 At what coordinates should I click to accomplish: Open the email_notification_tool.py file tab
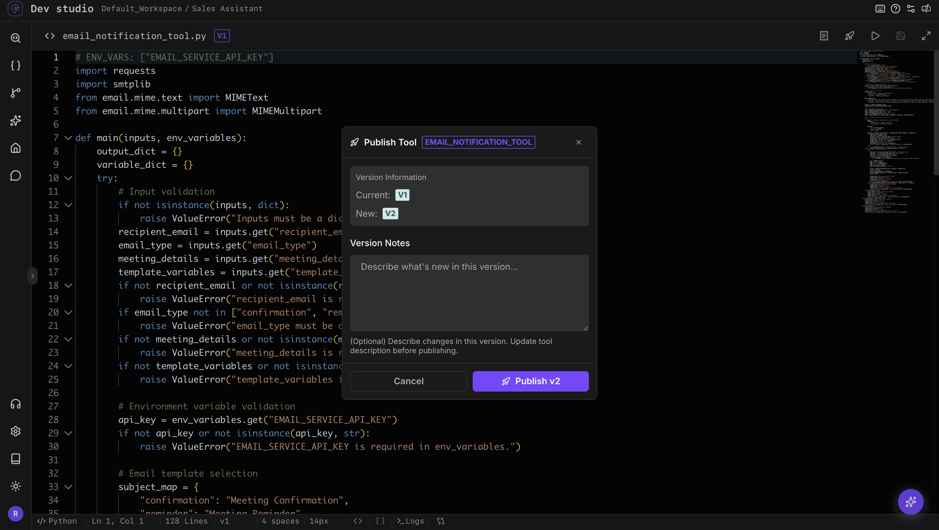pos(134,36)
